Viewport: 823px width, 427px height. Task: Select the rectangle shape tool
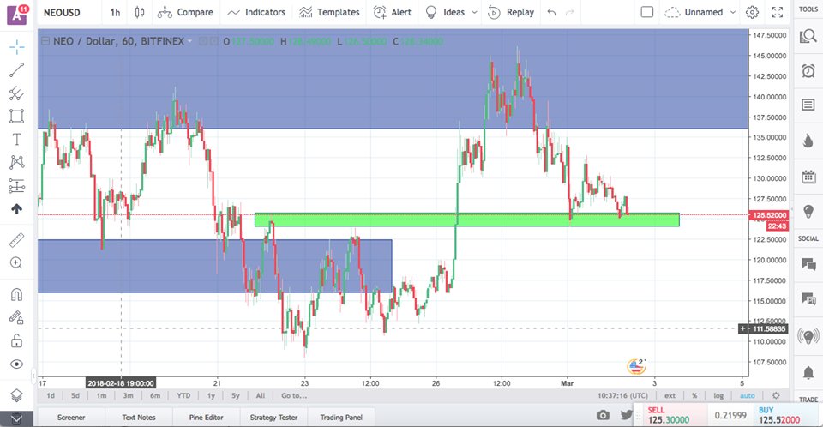pyautogui.click(x=17, y=116)
